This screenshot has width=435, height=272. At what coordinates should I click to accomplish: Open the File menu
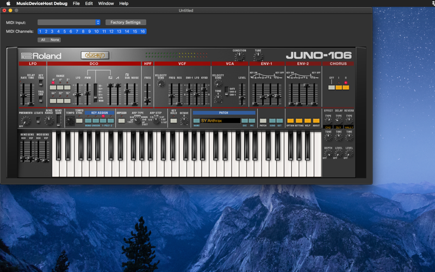[76, 3]
